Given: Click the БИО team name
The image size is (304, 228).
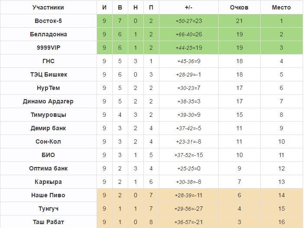Looking at the screenshot, I should click(x=48, y=155).
